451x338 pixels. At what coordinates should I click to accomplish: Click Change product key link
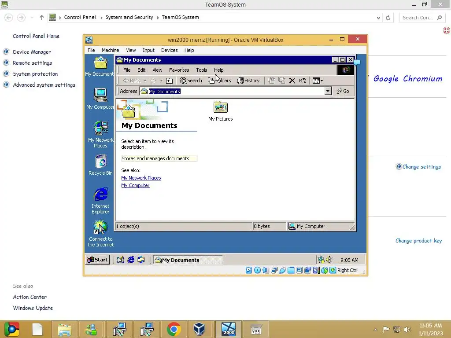[x=418, y=241]
